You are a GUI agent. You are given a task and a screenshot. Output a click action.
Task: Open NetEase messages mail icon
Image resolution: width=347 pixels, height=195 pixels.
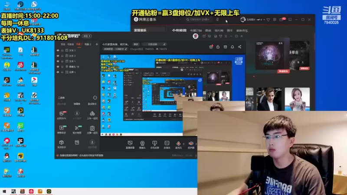(x=281, y=19)
